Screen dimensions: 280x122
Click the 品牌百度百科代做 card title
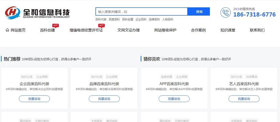point(104,84)
